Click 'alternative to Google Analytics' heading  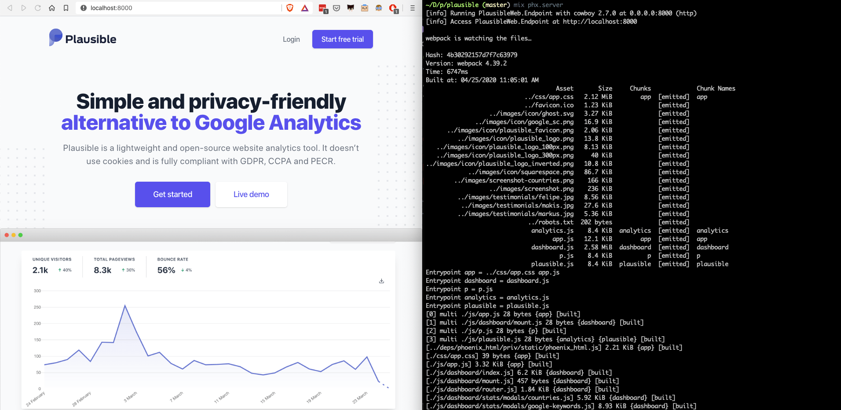(x=211, y=123)
